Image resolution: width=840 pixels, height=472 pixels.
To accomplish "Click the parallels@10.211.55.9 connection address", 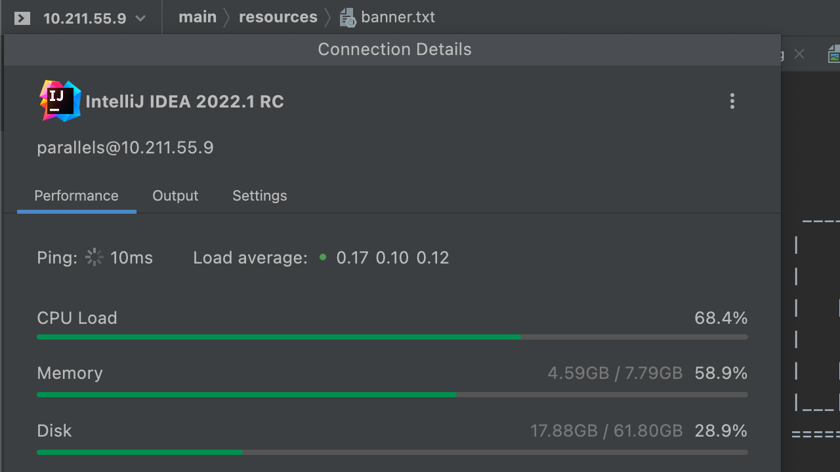I will (x=125, y=147).
